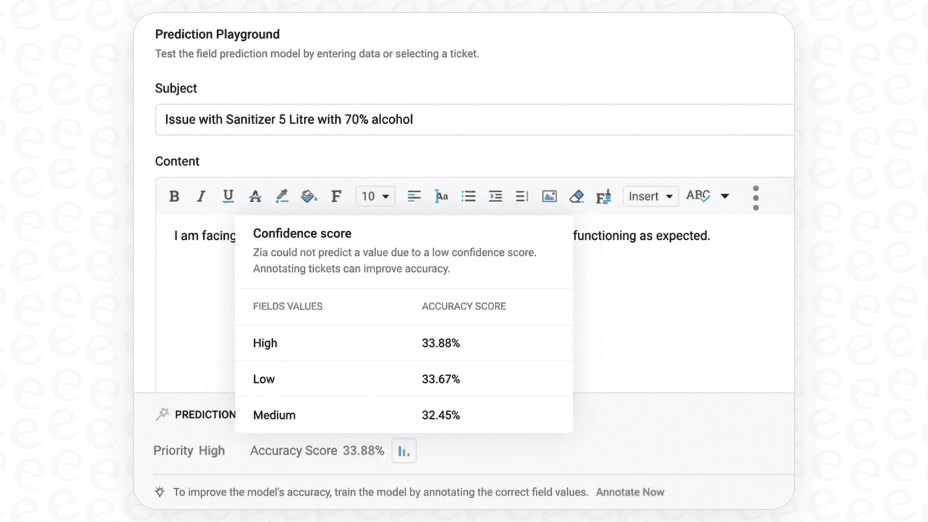The height and width of the screenshot is (522, 928).
Task: Insert an image into the content
Action: pyautogui.click(x=549, y=196)
